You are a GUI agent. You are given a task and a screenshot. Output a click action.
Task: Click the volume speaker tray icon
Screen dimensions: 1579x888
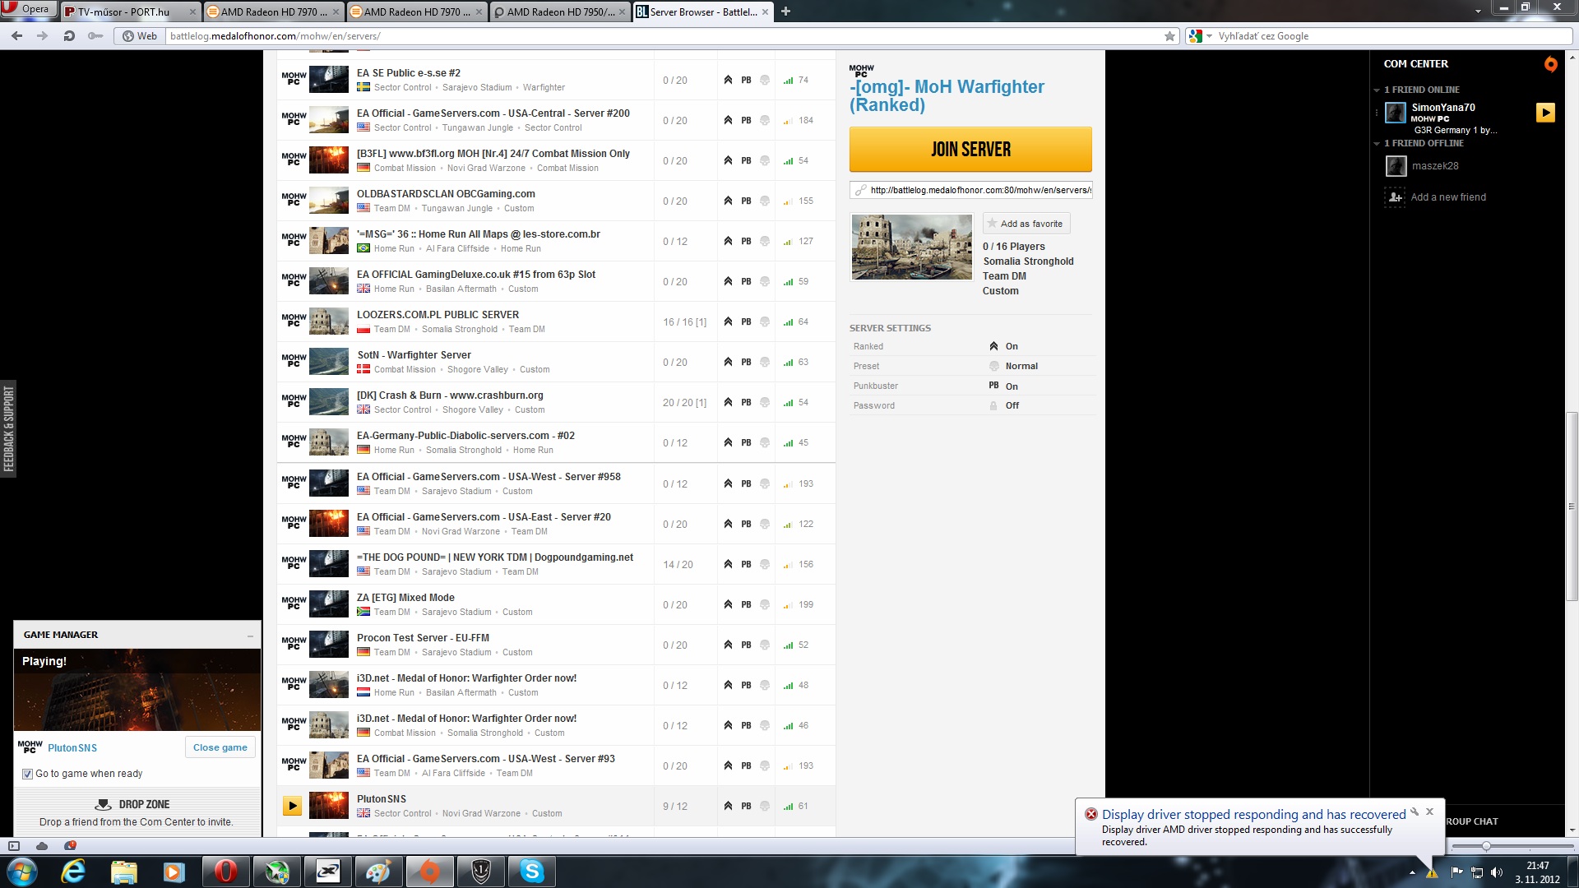[1496, 872]
